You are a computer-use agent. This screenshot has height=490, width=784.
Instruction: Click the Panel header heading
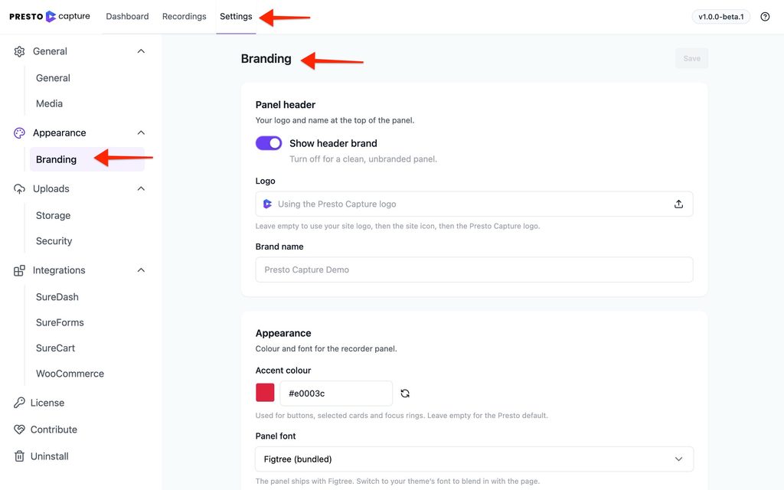tap(286, 104)
